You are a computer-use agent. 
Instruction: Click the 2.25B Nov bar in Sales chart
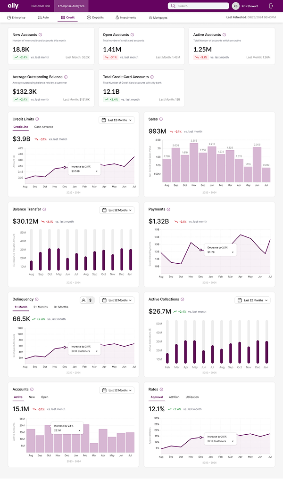(x=194, y=162)
